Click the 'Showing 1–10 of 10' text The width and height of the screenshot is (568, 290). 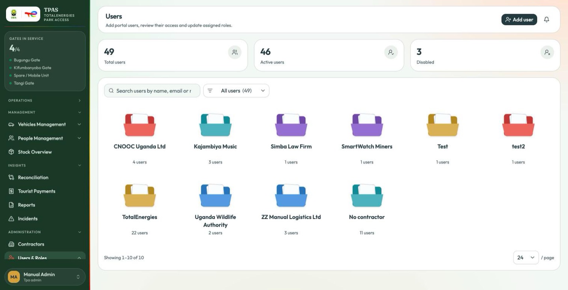coord(124,258)
